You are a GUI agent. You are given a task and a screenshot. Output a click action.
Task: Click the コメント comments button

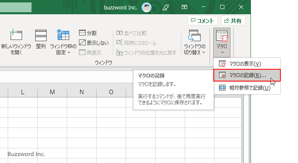[x=202, y=21]
